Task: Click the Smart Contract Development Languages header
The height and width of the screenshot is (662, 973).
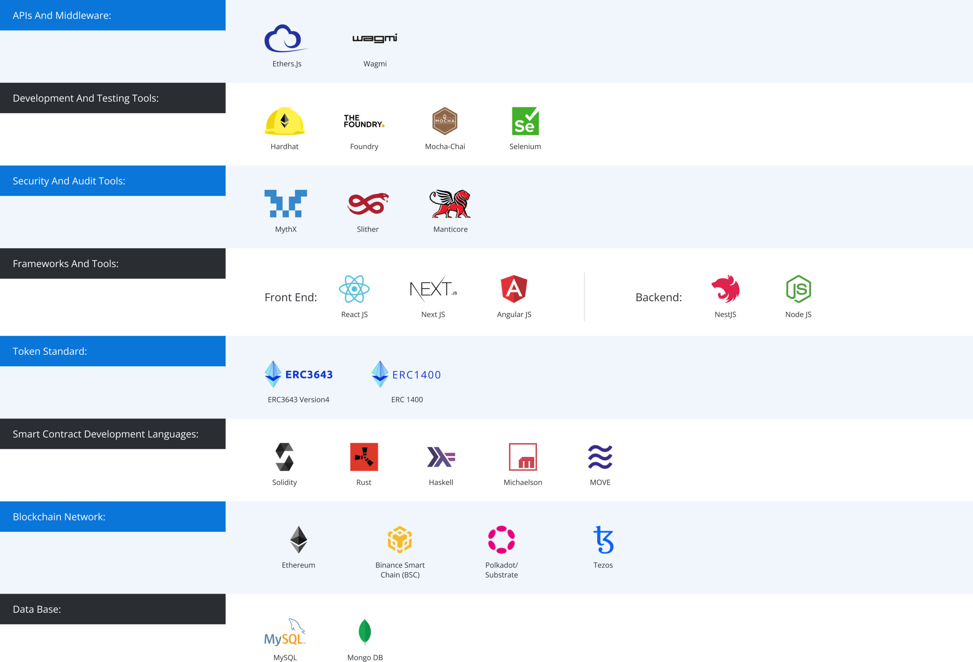Action: click(x=113, y=434)
